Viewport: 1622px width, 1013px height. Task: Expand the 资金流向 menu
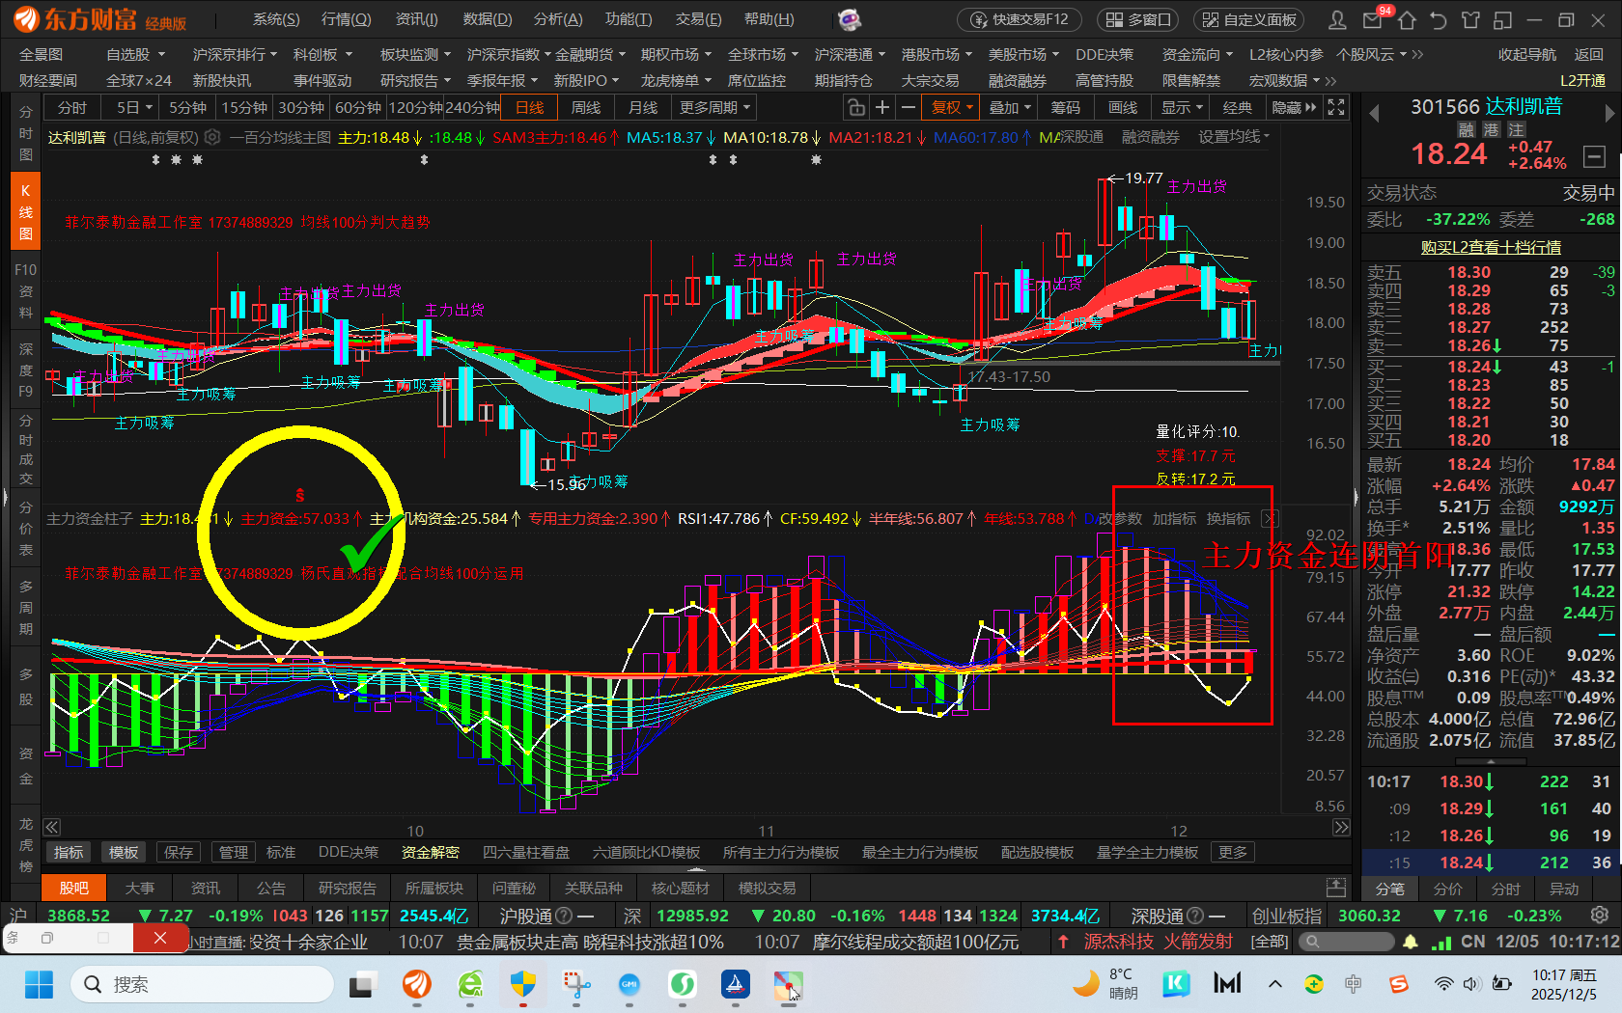(1197, 55)
